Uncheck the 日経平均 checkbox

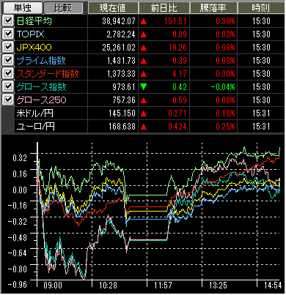point(8,20)
